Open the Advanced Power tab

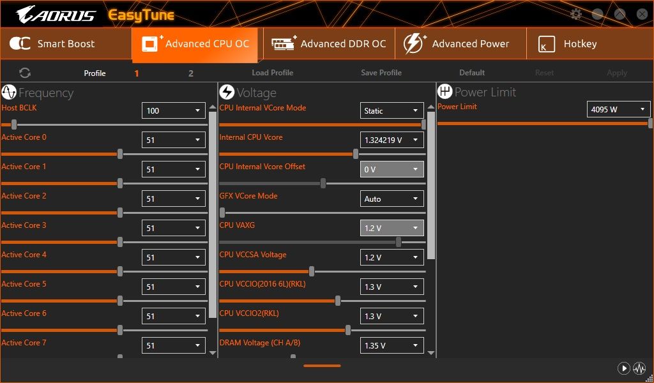pos(461,44)
